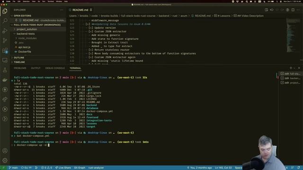Click terminal prompt line 'docker-compose up -d'
This screenshot has width=303, height=170.
[32, 145]
